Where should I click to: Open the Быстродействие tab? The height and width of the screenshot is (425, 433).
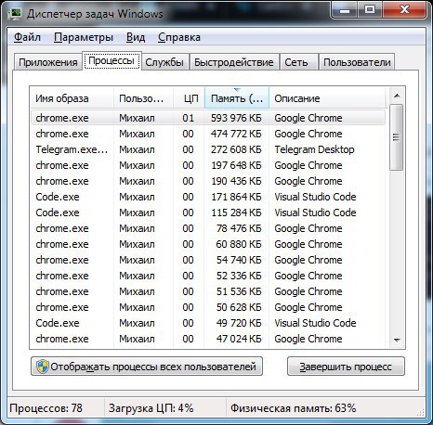pyautogui.click(x=234, y=62)
